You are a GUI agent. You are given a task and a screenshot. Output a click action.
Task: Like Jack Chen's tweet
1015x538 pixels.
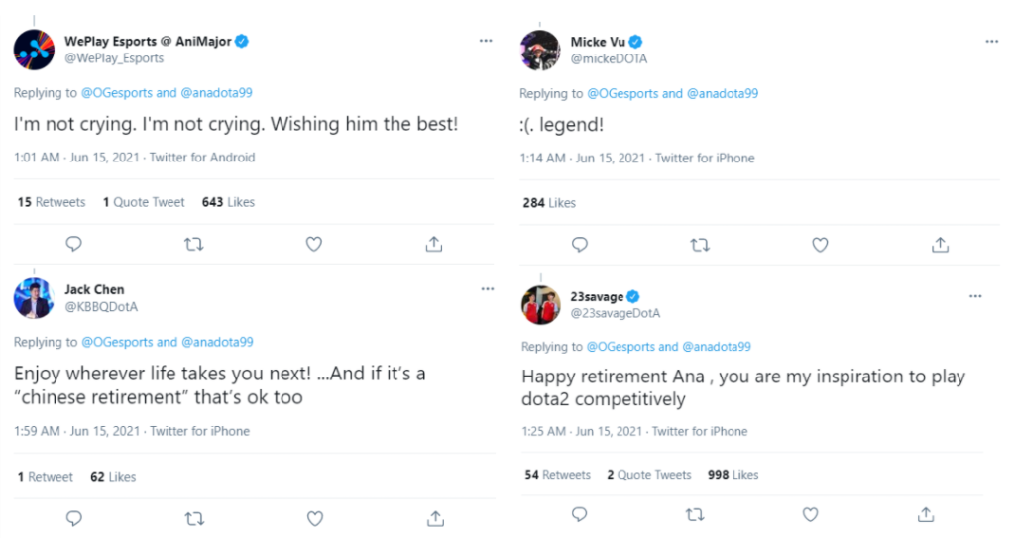tap(315, 518)
